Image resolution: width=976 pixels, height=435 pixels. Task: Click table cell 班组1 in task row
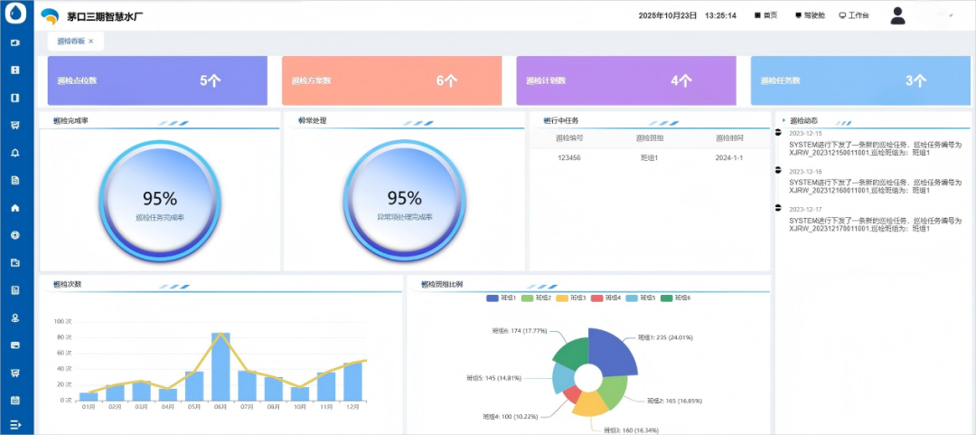pos(649,157)
